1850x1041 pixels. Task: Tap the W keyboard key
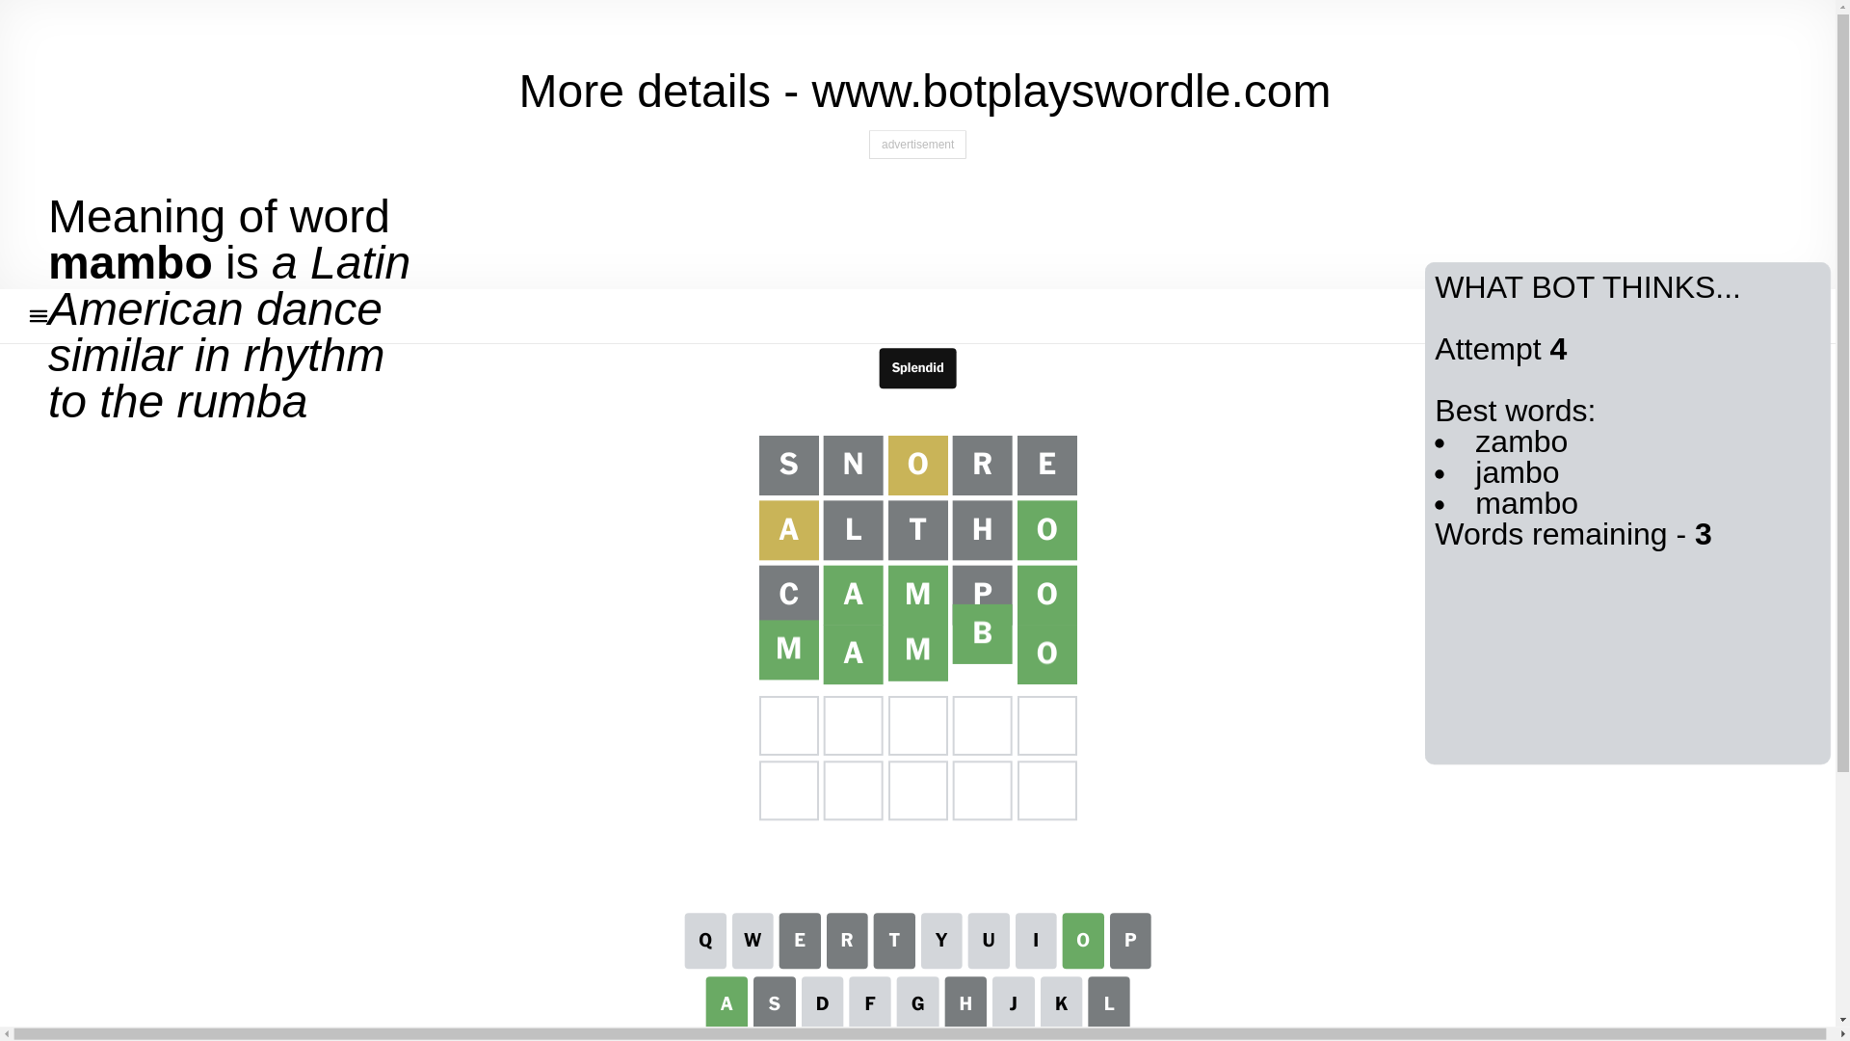(x=753, y=941)
